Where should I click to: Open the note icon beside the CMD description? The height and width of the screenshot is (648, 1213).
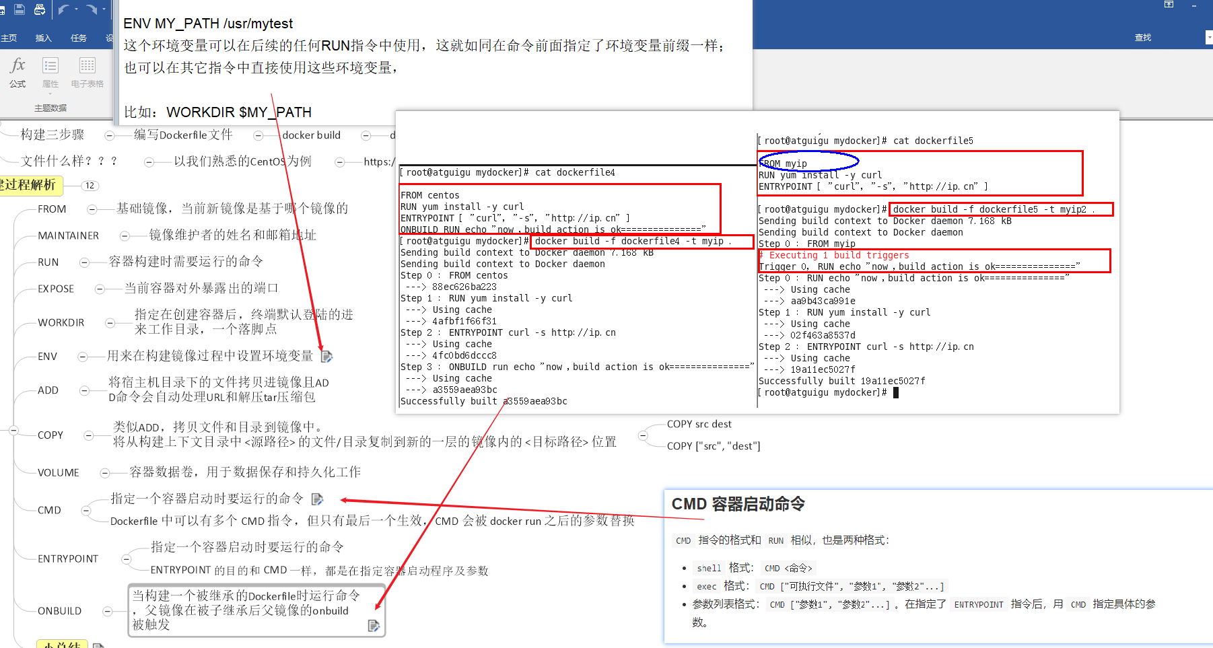click(318, 499)
